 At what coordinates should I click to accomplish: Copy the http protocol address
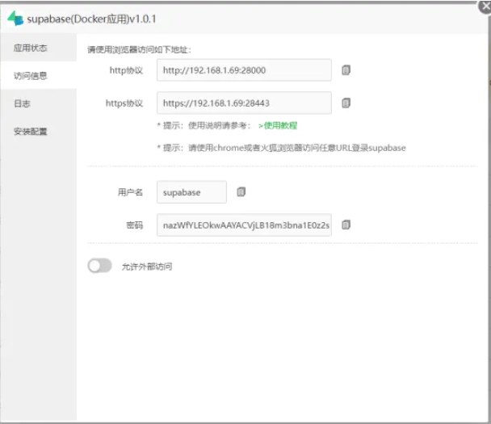point(346,70)
